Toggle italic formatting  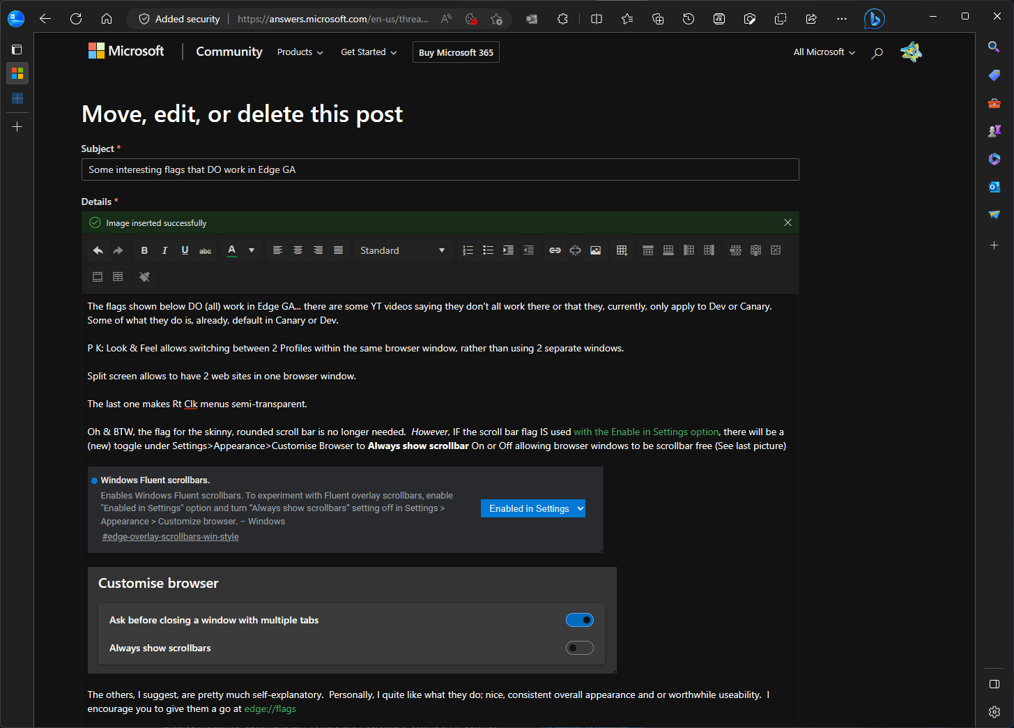[x=164, y=250]
